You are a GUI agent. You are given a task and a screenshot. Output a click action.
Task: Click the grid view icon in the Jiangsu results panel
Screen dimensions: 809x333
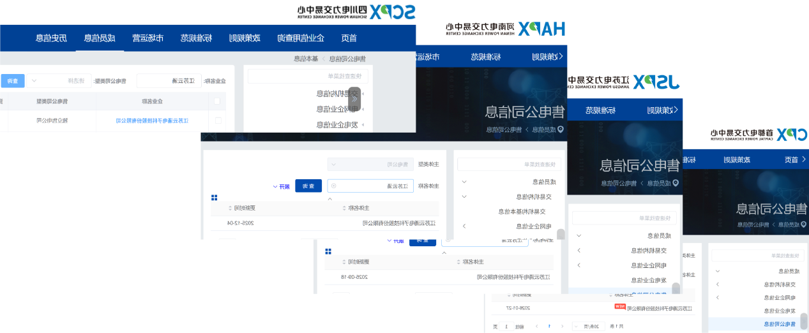tap(328, 251)
